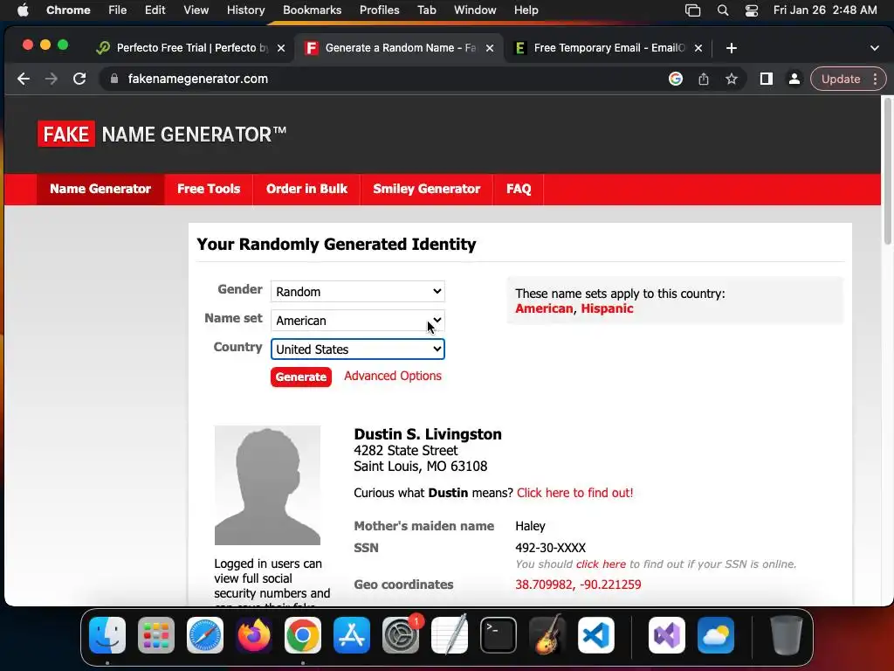
Task: Select Name Generator navigation item
Action: pyautogui.click(x=100, y=189)
